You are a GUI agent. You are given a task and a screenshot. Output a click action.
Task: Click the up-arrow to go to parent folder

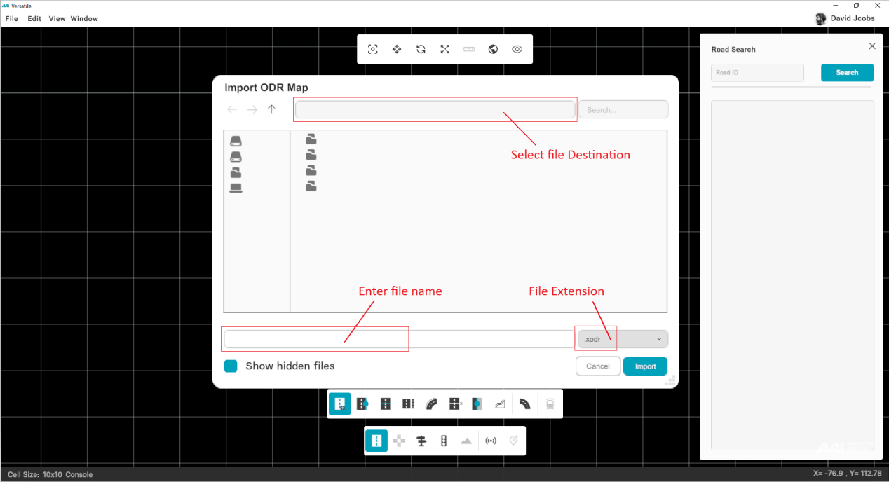271,109
